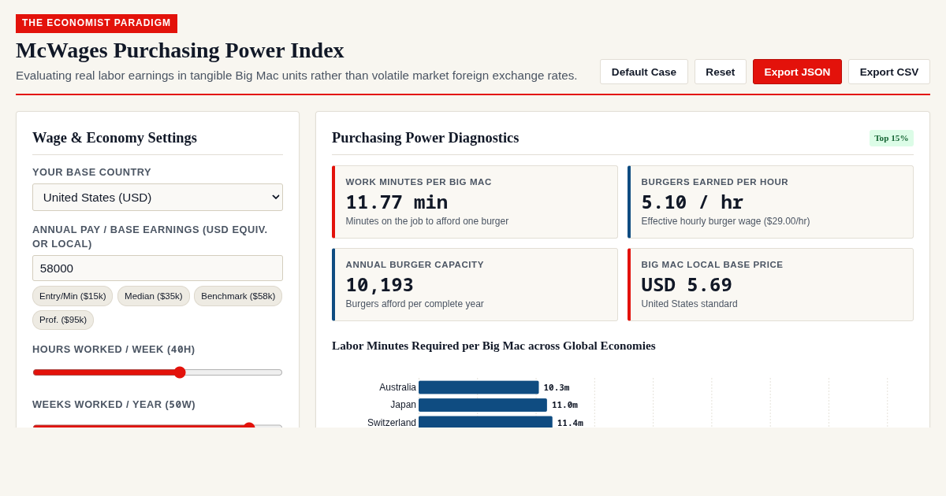Open the base country dropdown
The image size is (946, 496).
click(158, 197)
